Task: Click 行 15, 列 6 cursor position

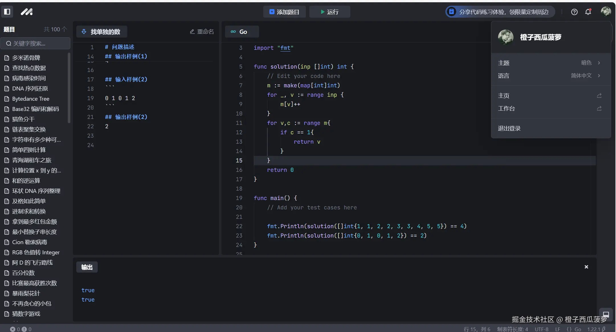Action: pos(477,329)
